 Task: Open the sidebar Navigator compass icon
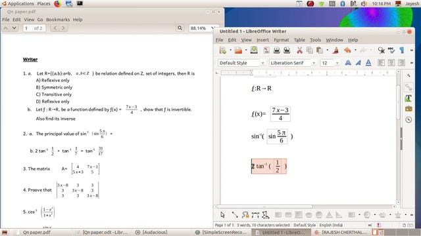(409, 119)
